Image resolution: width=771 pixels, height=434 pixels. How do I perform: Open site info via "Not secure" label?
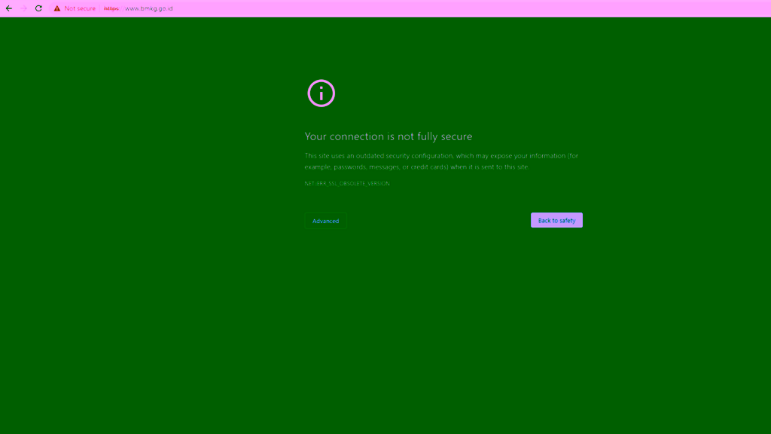click(x=80, y=8)
